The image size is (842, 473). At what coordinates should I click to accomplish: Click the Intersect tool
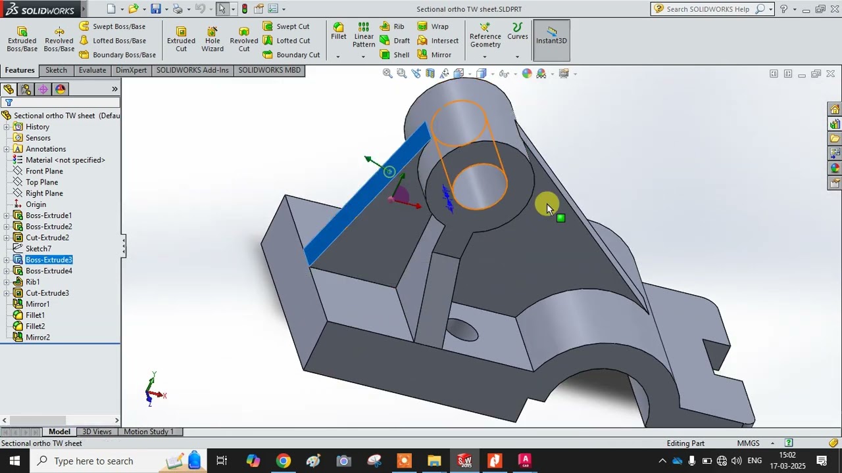pyautogui.click(x=438, y=41)
